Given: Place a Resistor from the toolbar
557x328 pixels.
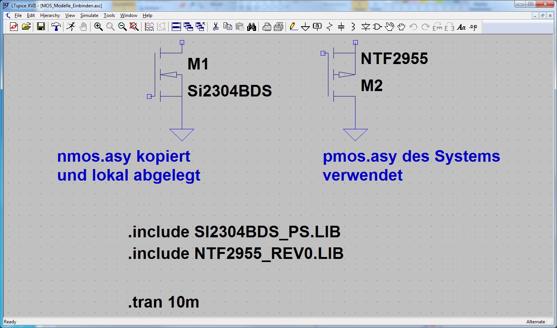Looking at the screenshot, I should point(329,27).
